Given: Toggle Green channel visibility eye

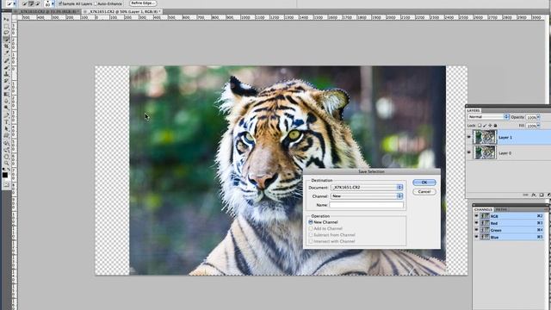Looking at the screenshot, I should pos(476,230).
